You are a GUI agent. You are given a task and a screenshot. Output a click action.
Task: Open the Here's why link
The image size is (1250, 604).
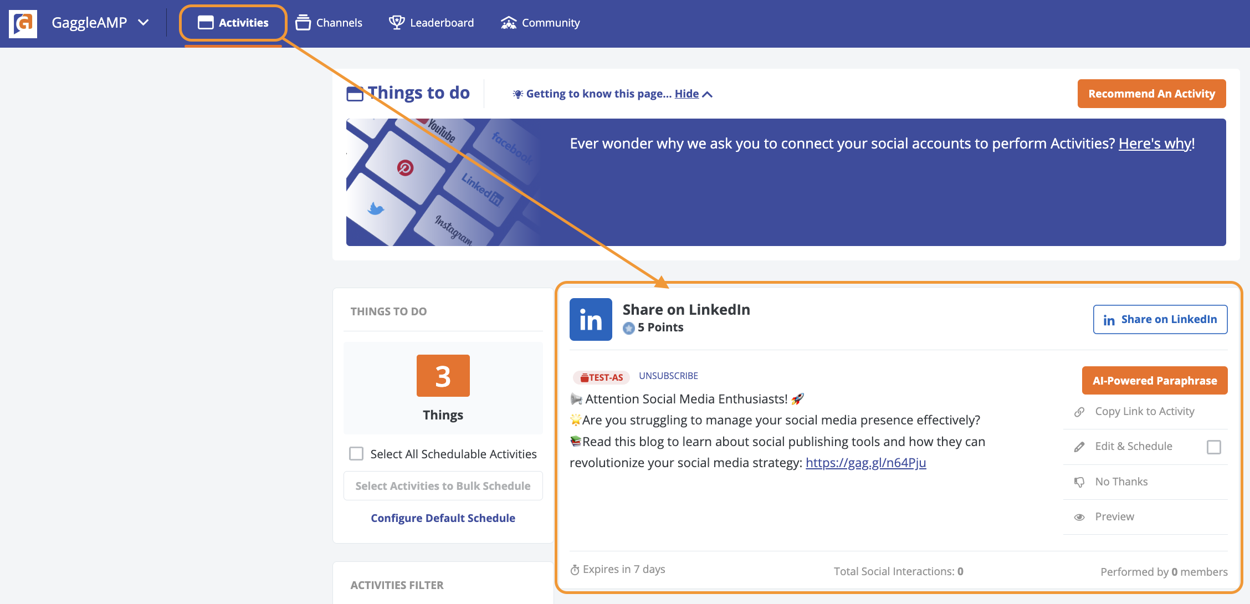(x=1155, y=144)
